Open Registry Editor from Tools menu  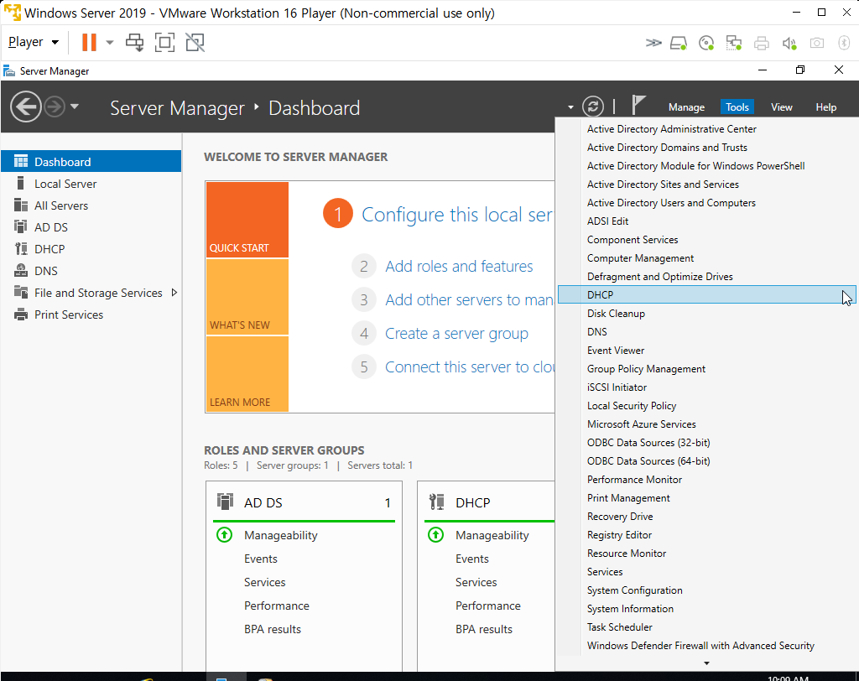(706, 535)
